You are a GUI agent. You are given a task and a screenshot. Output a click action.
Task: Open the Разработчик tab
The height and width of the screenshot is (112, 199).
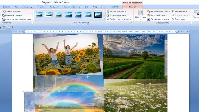point(99,7)
